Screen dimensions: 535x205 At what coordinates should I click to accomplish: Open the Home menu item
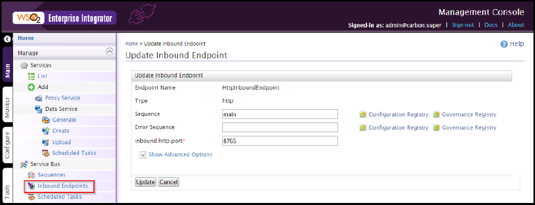[x=26, y=38]
